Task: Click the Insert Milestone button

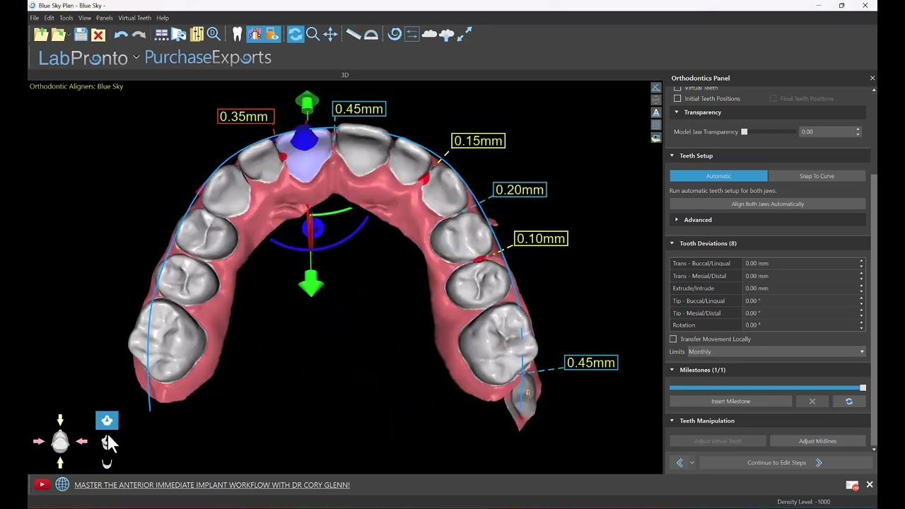Action: [x=730, y=402]
